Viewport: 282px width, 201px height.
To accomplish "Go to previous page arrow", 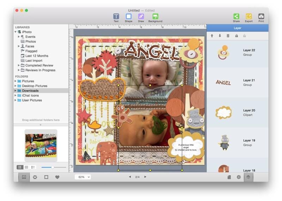I will click(x=130, y=177).
